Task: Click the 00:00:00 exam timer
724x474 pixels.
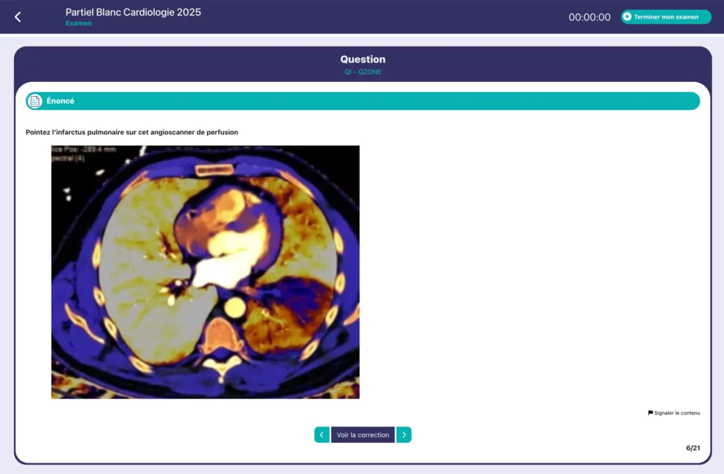Action: click(x=589, y=17)
